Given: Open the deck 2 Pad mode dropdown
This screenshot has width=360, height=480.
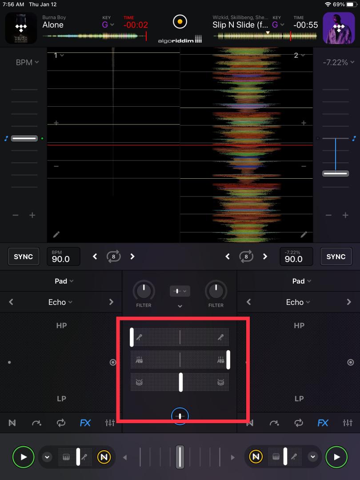Looking at the screenshot, I should pos(301,281).
